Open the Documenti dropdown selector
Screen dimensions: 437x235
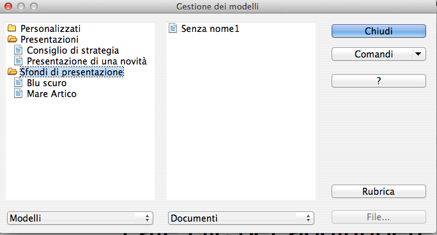pos(241,218)
